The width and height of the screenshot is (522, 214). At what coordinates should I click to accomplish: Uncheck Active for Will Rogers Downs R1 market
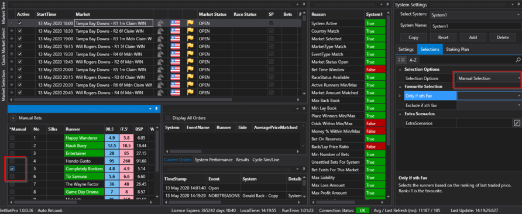tap(20, 46)
